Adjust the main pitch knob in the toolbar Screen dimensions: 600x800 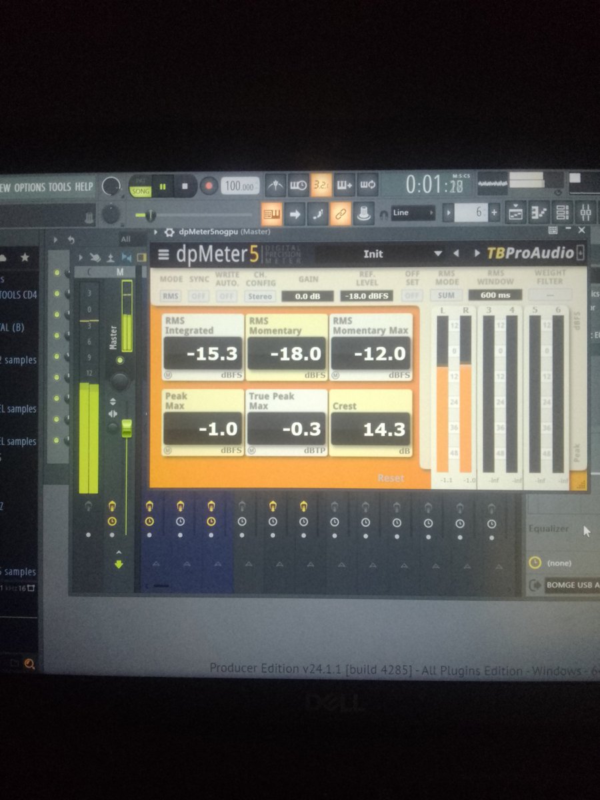tap(111, 214)
